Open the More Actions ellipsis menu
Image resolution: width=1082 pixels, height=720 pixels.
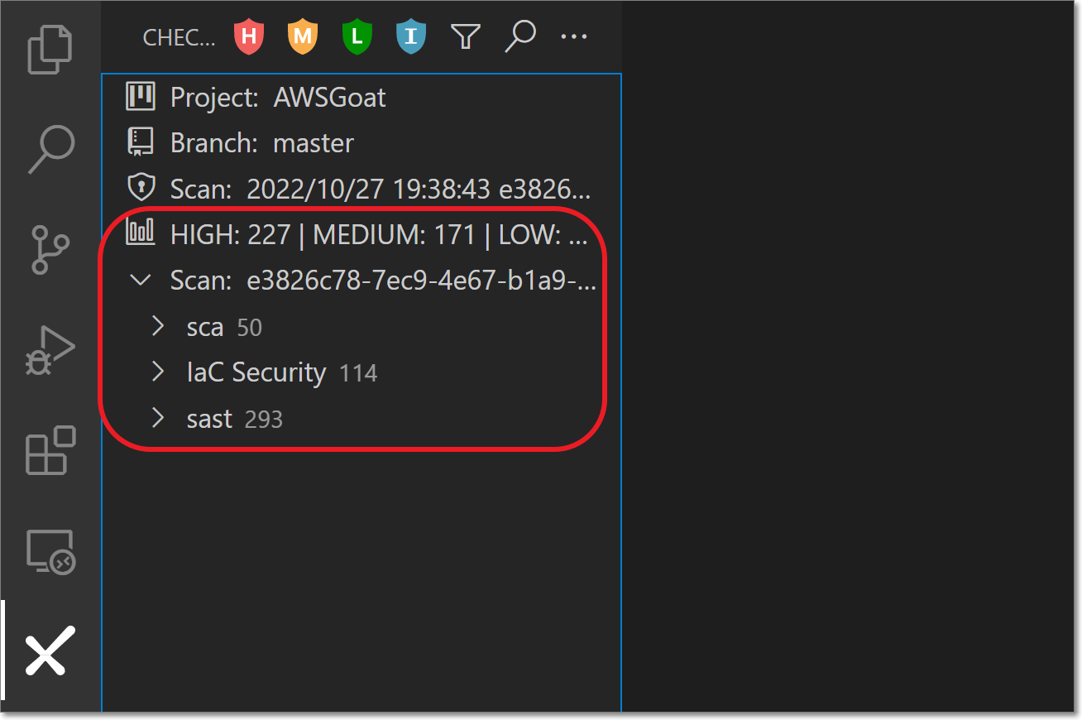tap(573, 37)
